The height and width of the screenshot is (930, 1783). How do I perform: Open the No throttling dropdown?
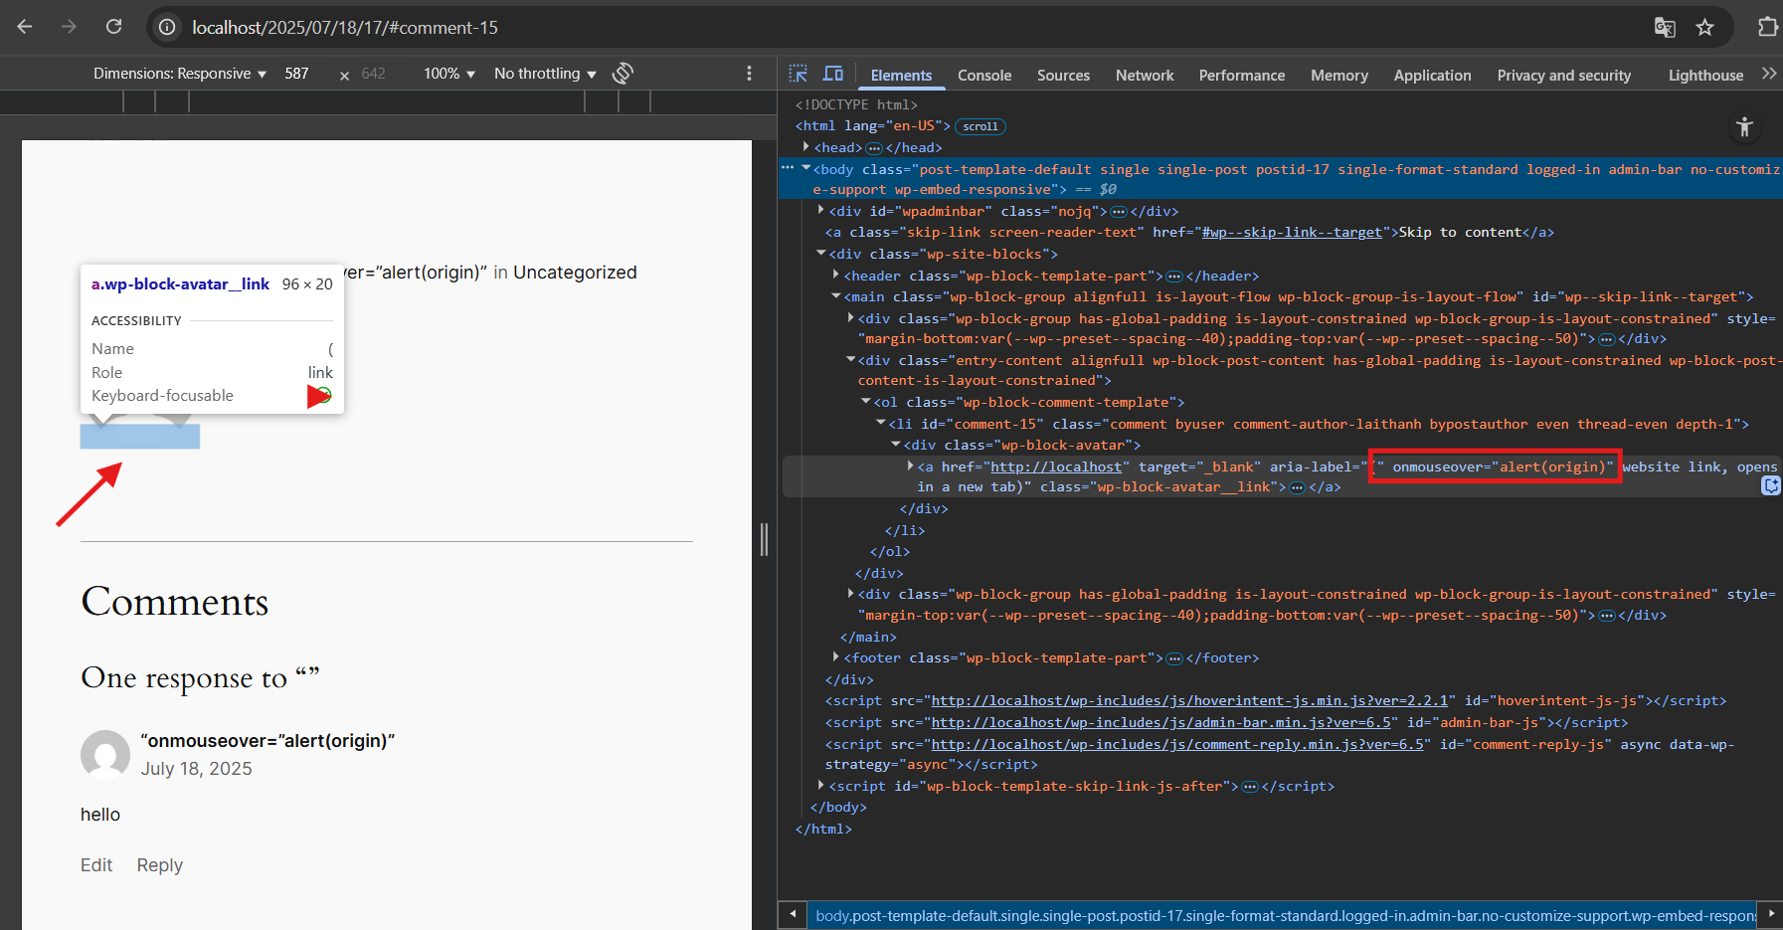pyautogui.click(x=545, y=74)
